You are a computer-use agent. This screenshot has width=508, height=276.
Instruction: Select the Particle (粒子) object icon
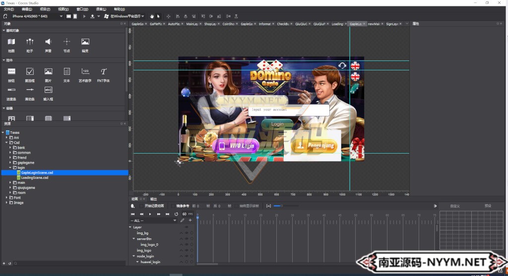30,42
